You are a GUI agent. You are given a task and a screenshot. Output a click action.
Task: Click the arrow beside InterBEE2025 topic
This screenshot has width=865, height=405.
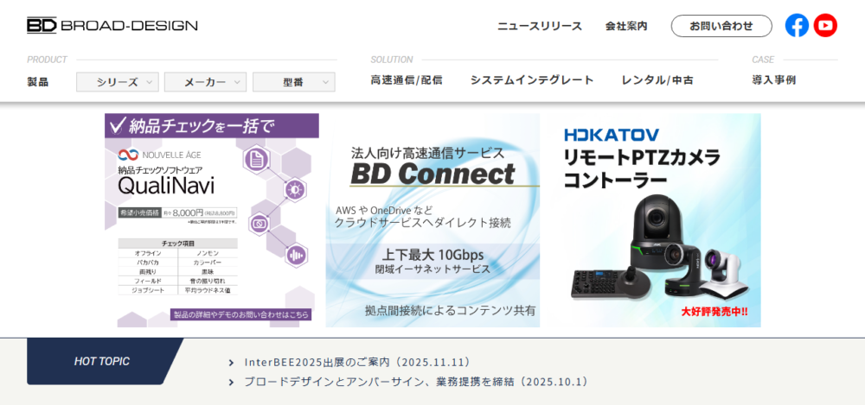[231, 363]
